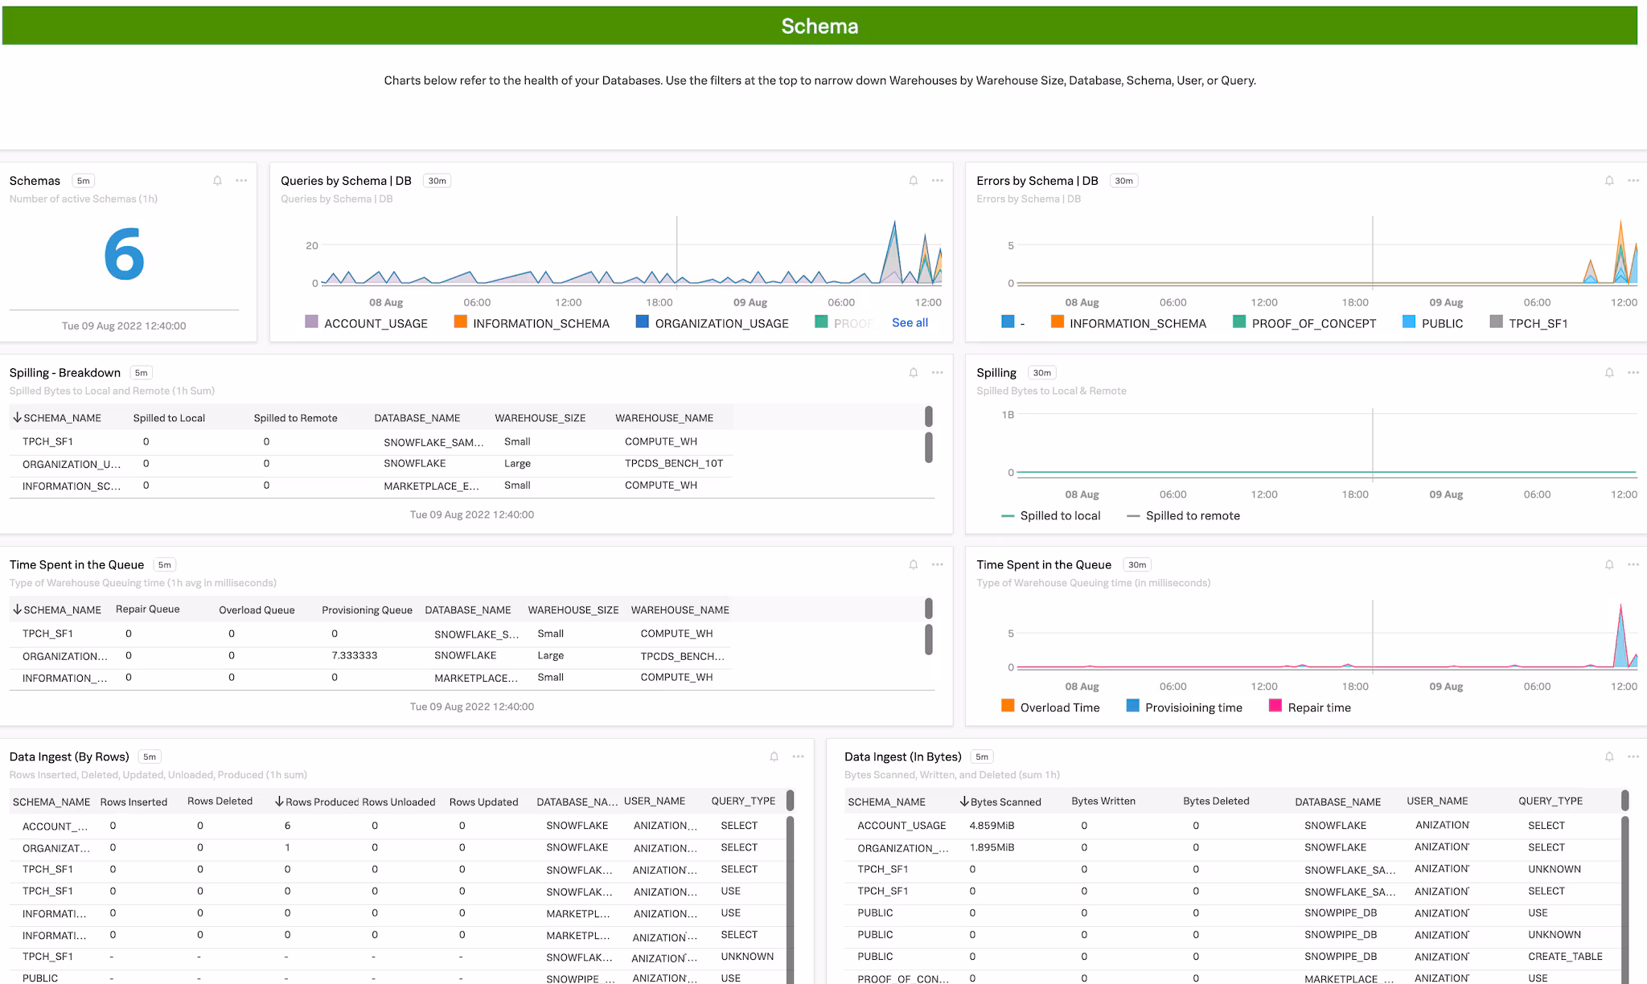Image resolution: width=1647 pixels, height=984 pixels.
Task: Click the bell icon on Errors by Schema panel
Action: tap(1609, 181)
